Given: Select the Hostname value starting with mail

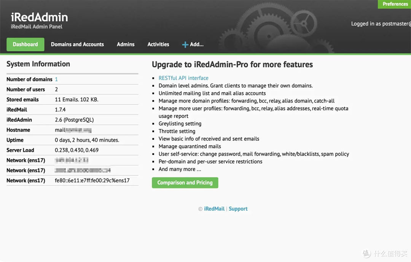Looking at the screenshot, I should [x=73, y=130].
